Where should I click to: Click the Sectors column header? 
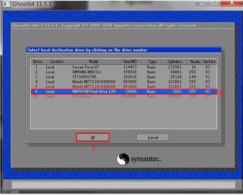(209, 61)
